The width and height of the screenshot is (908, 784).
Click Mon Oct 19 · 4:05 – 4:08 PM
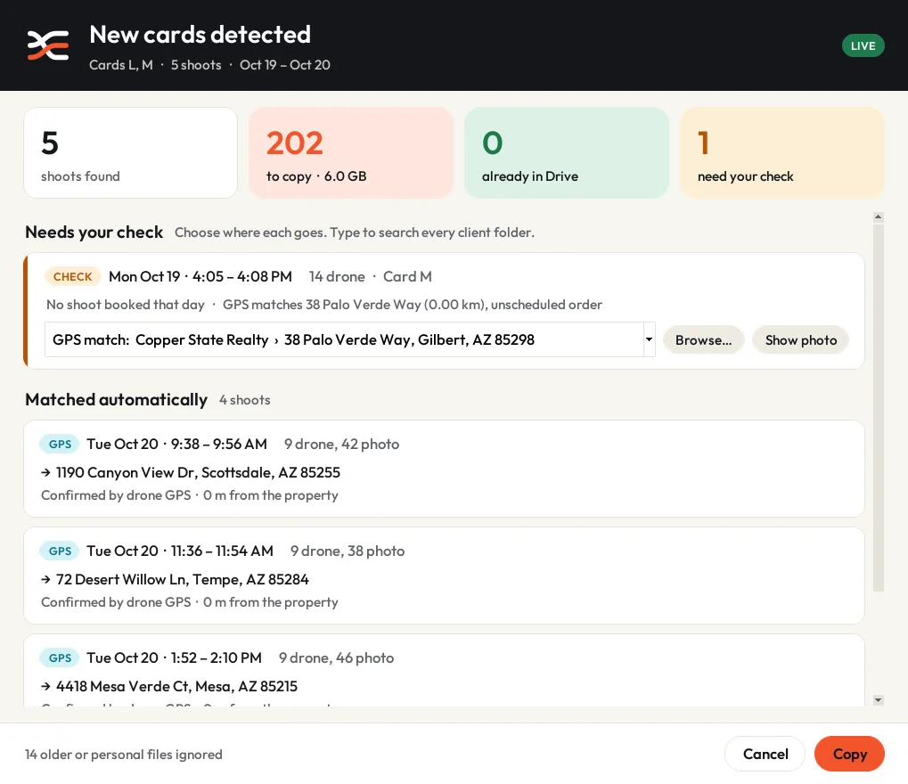click(x=200, y=277)
